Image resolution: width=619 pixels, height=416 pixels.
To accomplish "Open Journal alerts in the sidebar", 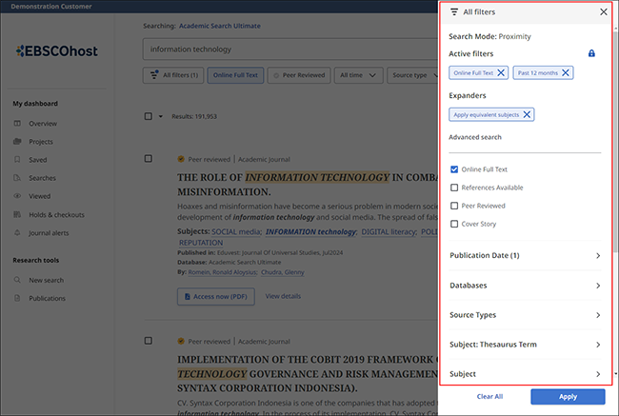I will tap(49, 233).
